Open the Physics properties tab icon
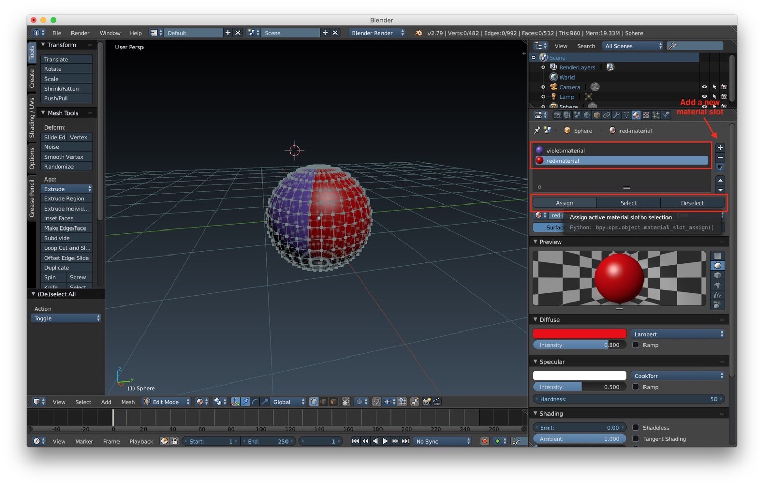Screen dimensions: 763x485 tap(665, 115)
